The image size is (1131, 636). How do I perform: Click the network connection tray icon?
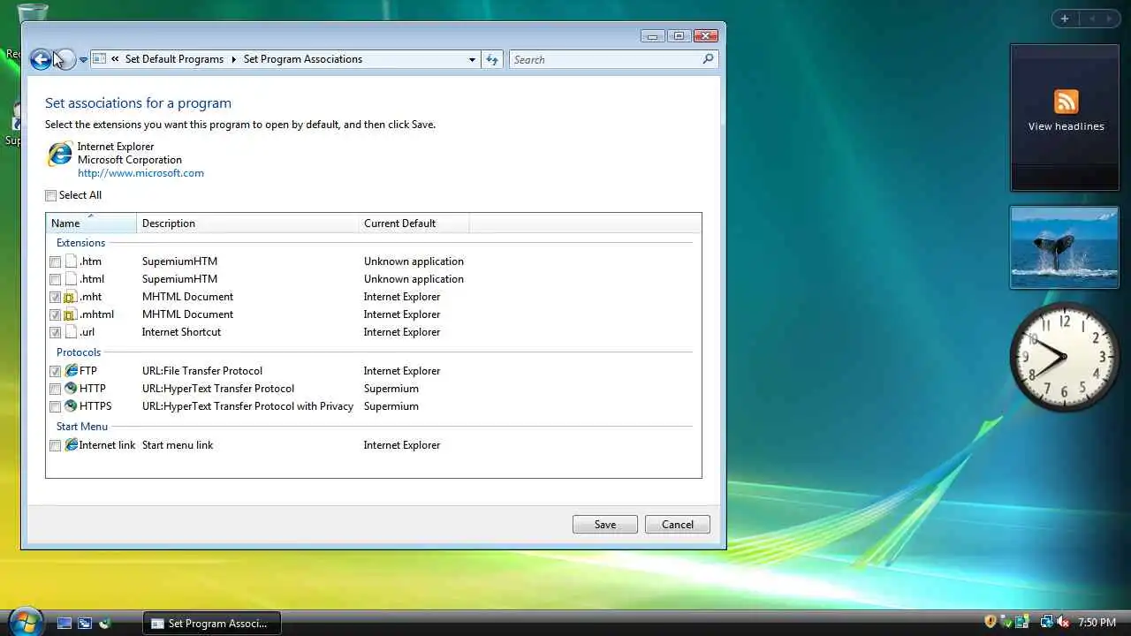click(1046, 622)
